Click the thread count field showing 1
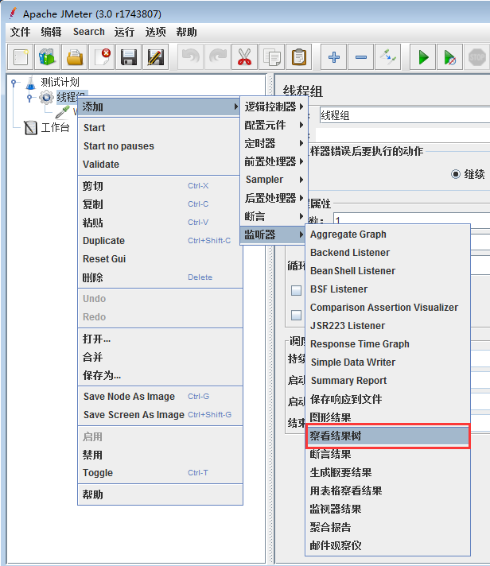 pyautogui.click(x=411, y=220)
